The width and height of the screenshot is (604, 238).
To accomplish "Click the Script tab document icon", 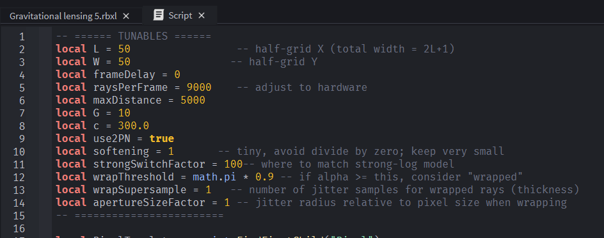I will click(x=158, y=15).
